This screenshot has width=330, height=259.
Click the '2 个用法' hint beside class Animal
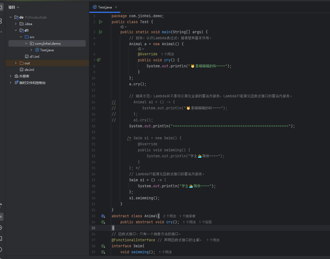tap(170, 216)
